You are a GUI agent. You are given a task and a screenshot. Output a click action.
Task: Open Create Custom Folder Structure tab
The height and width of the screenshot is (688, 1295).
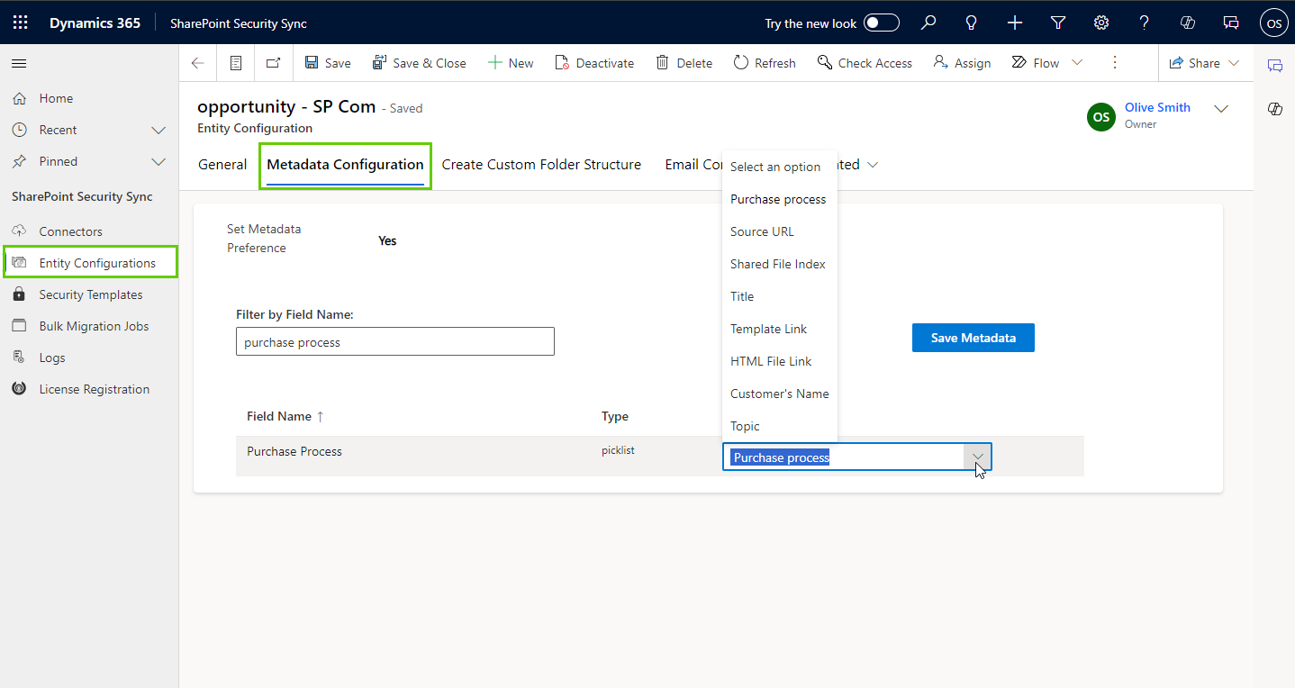(541, 165)
